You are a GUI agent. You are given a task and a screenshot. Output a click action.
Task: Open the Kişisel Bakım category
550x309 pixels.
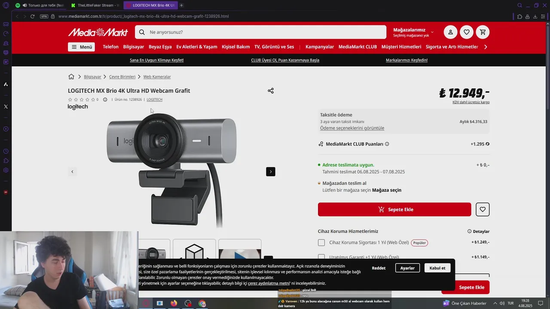tap(236, 47)
